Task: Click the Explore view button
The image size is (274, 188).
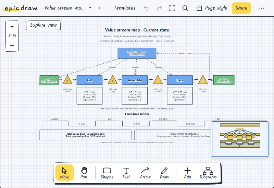Action: point(43,25)
